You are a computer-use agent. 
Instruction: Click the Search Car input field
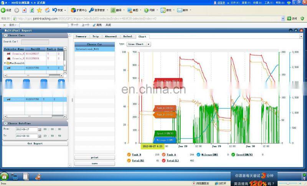point(35,42)
